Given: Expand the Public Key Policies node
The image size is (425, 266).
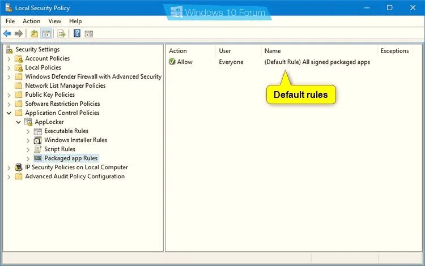Looking at the screenshot, I should (x=9, y=95).
